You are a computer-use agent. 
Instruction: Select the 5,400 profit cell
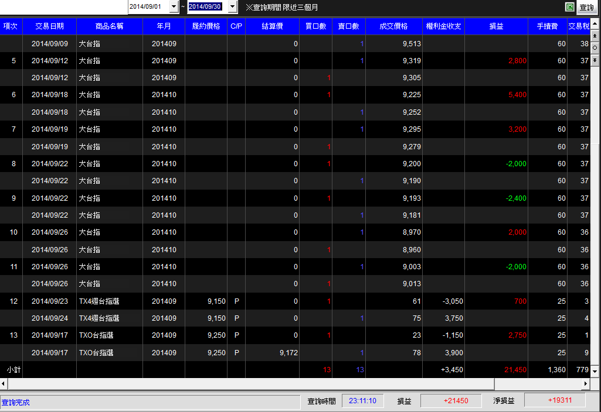click(x=497, y=95)
